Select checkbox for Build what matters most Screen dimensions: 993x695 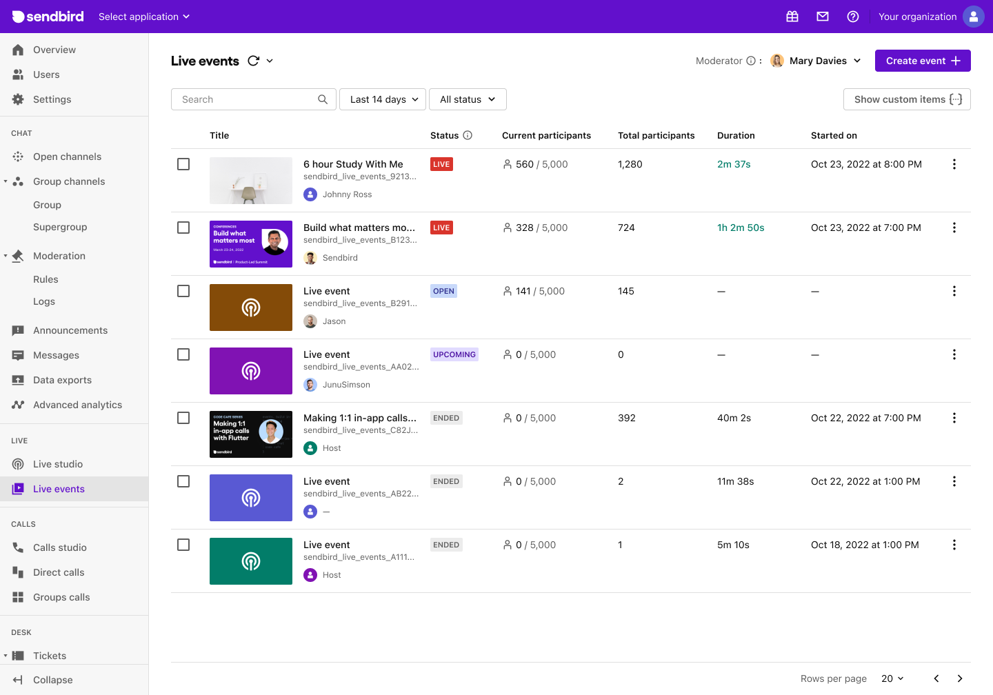coord(183,228)
